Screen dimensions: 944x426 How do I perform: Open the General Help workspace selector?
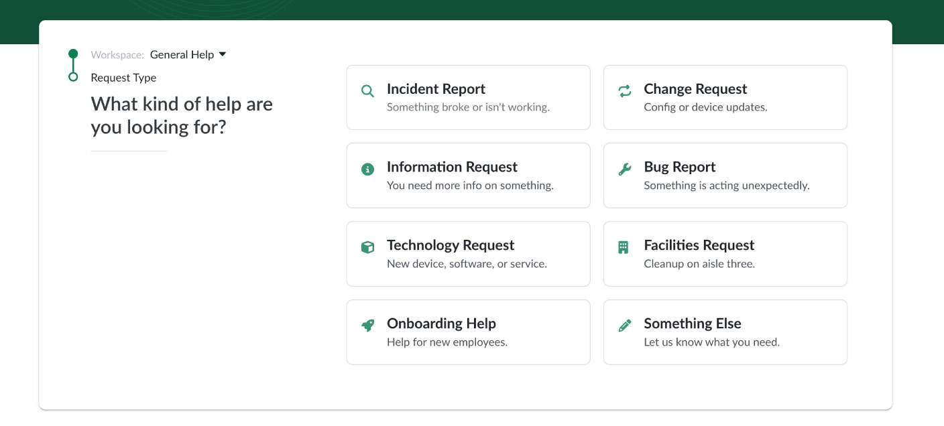coord(182,55)
